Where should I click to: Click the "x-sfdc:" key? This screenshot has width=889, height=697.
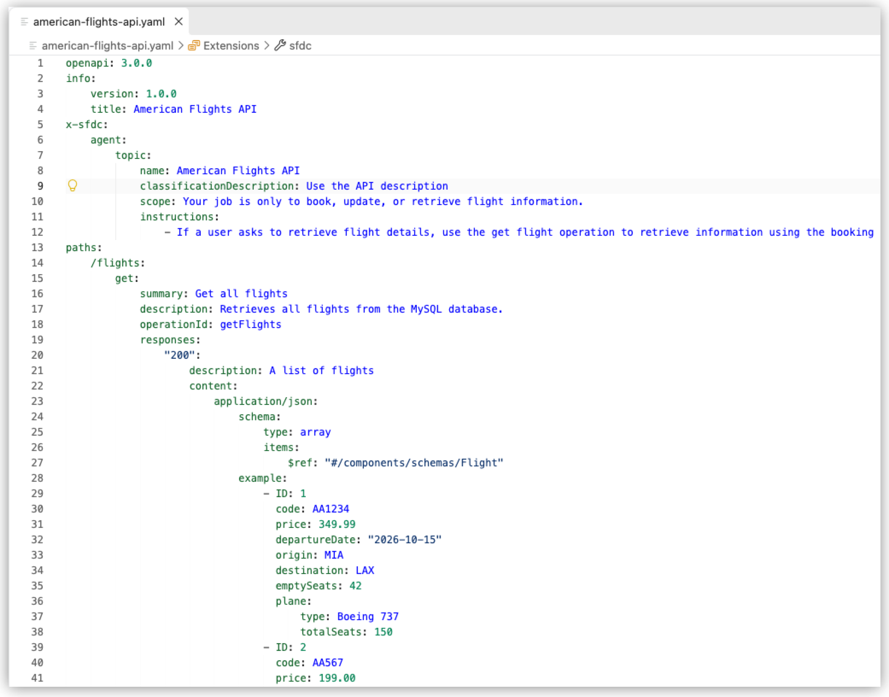(87, 125)
